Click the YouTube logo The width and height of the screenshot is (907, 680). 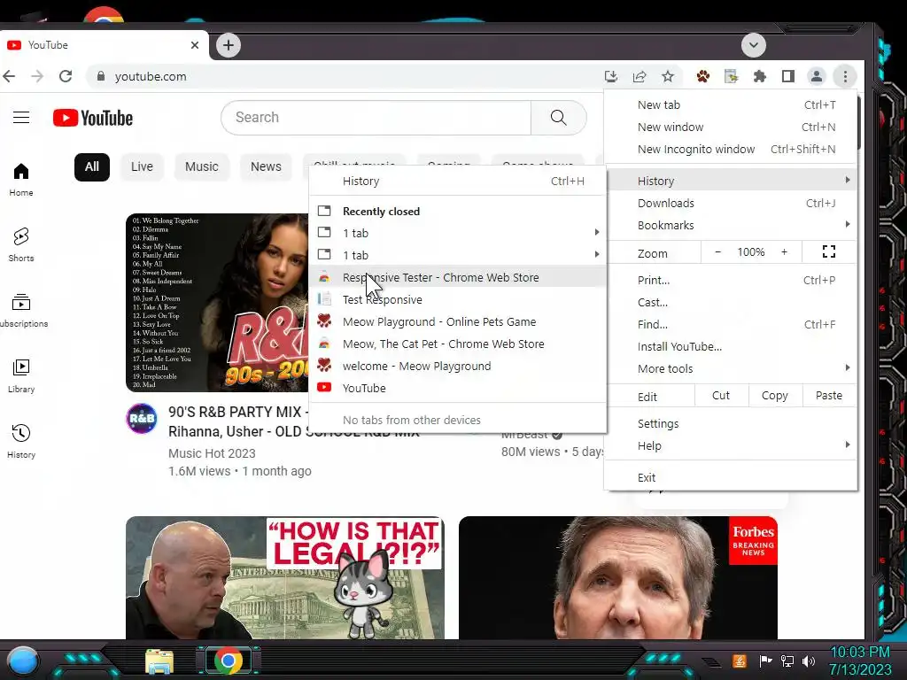(x=92, y=118)
